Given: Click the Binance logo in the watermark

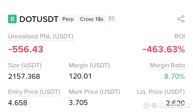Looking at the screenshot, I should [146, 105].
